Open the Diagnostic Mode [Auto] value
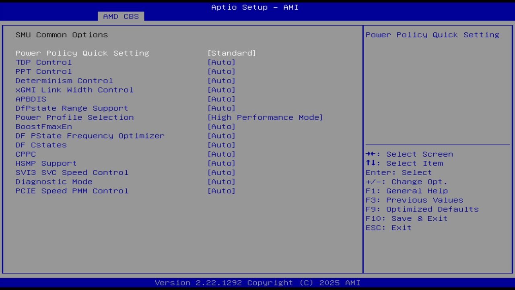 tap(221, 182)
